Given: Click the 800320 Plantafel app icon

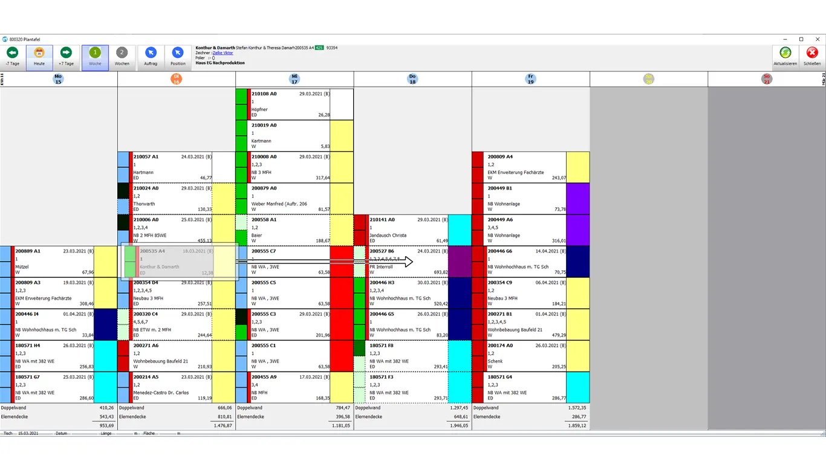Looking at the screenshot, I should pos(5,39).
